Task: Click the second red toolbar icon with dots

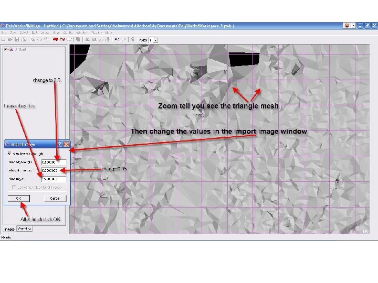Action: pyautogui.click(x=62, y=39)
